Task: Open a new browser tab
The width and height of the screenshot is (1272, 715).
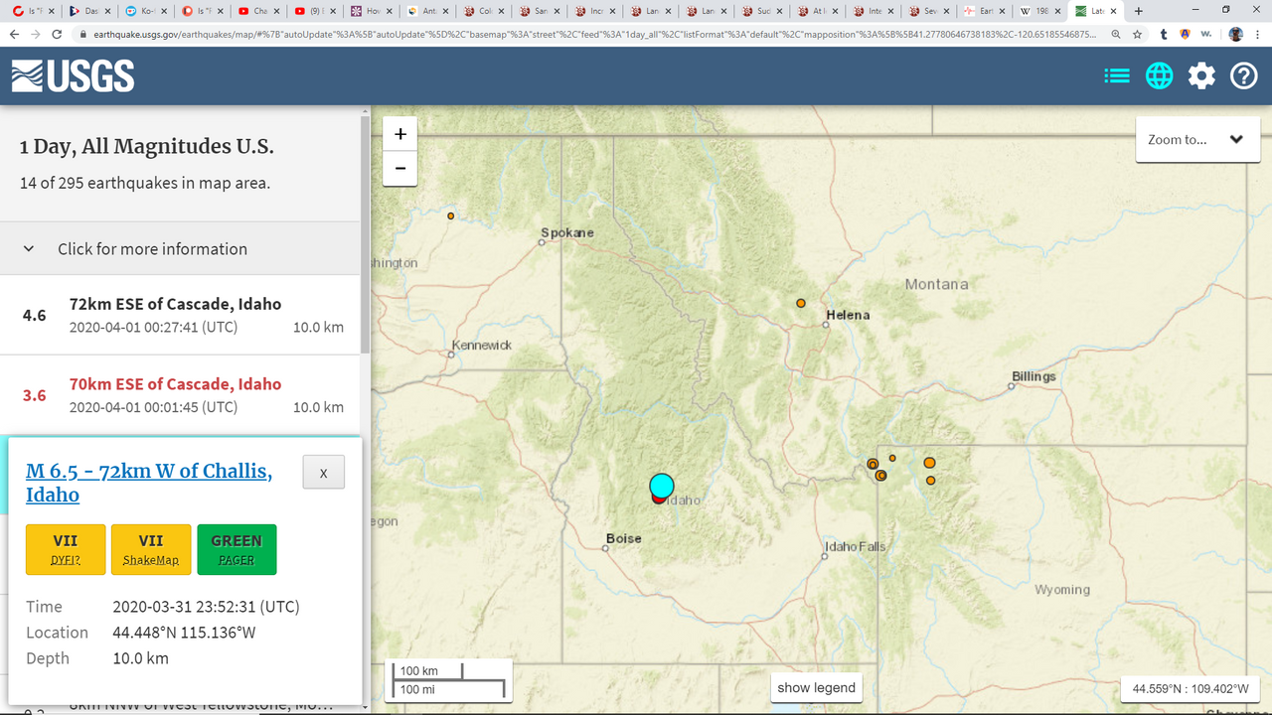Action: point(1138,11)
